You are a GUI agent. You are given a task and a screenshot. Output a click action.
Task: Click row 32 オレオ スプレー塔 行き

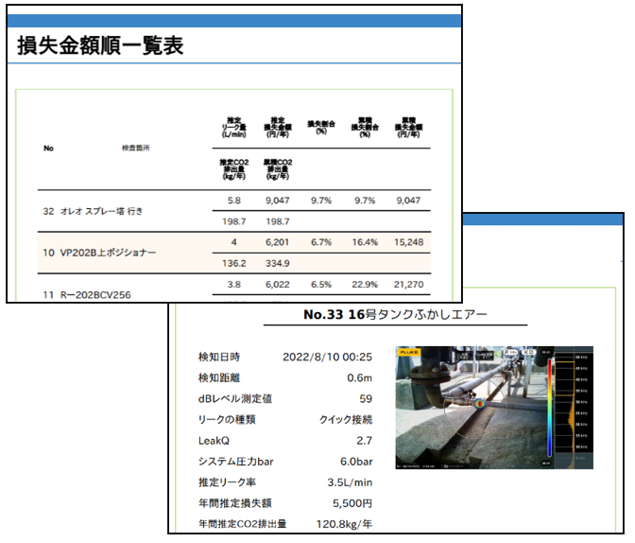(x=94, y=212)
